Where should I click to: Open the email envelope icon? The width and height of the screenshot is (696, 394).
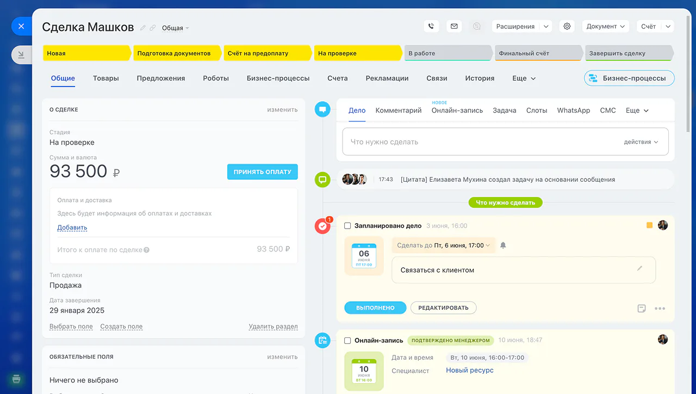click(x=454, y=26)
